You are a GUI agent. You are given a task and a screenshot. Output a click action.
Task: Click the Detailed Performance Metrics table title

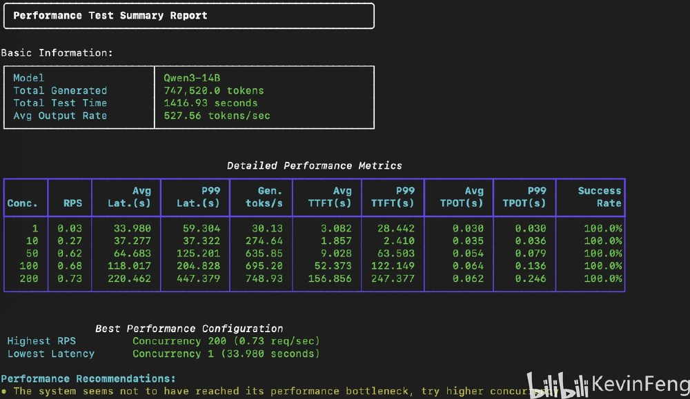314,165
